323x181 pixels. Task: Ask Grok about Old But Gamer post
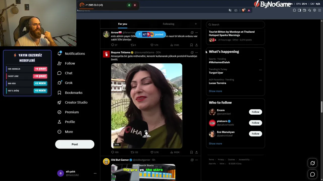tap(192, 160)
